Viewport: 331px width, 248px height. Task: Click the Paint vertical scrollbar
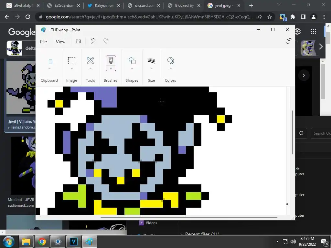(293, 132)
